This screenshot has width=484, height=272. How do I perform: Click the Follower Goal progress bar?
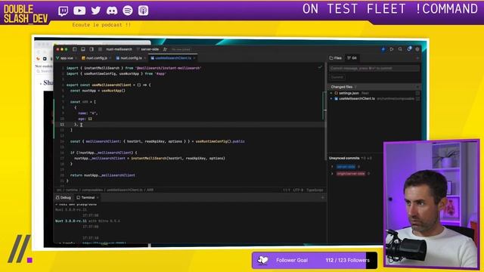click(315, 260)
